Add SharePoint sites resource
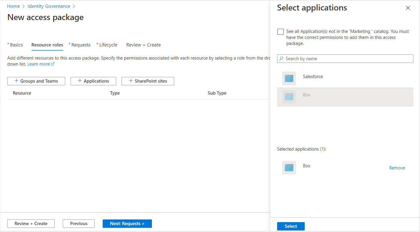 coord(148,81)
